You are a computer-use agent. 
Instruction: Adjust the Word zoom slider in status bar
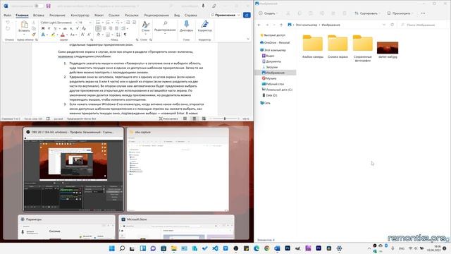tap(225, 119)
